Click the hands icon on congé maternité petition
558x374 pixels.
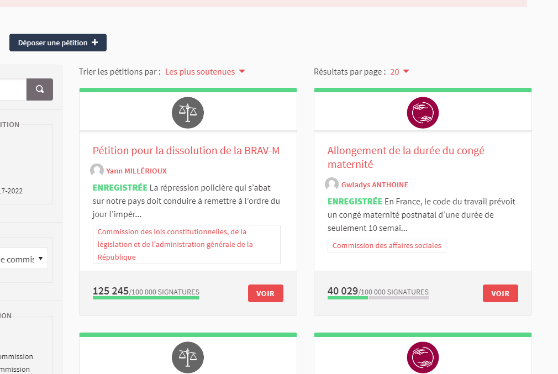[423, 113]
